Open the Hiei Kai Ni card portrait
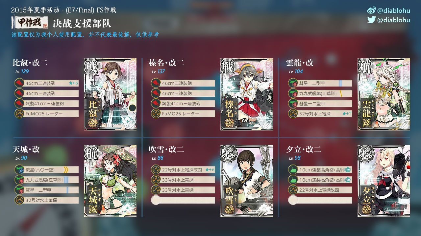Image resolution: width=421 pixels, height=236 pixels. pos(110,94)
